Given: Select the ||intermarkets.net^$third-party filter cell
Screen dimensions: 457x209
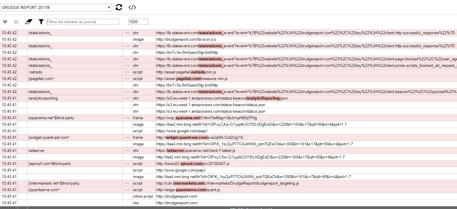Looking at the screenshot, I should tap(54, 183).
